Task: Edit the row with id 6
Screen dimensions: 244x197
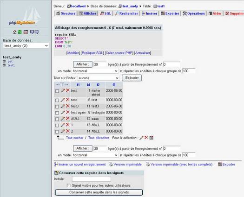Action: pyautogui.click(x=63, y=100)
